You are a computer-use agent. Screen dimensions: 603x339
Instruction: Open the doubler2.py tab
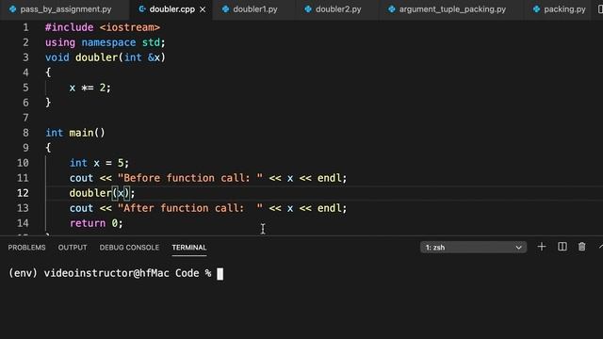(338, 9)
